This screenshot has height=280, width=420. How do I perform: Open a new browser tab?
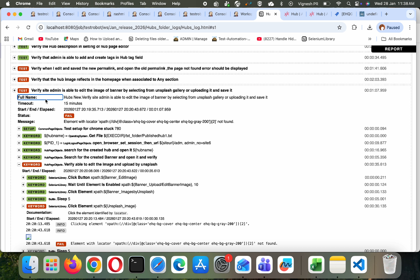click(x=386, y=14)
